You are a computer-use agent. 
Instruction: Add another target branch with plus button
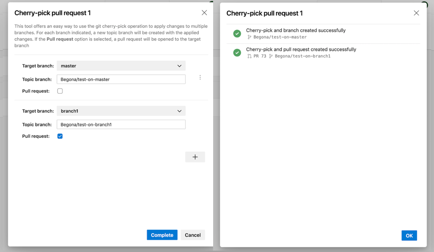click(195, 157)
